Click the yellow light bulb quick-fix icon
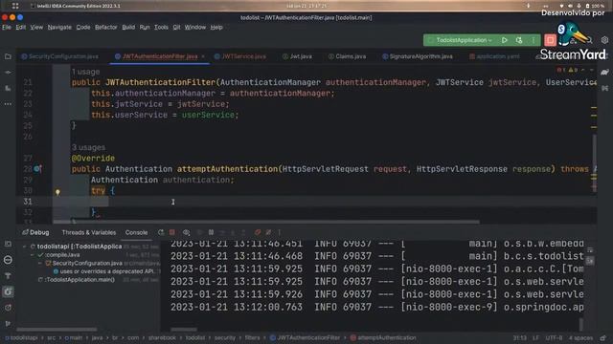613x344 pixels. (x=57, y=192)
